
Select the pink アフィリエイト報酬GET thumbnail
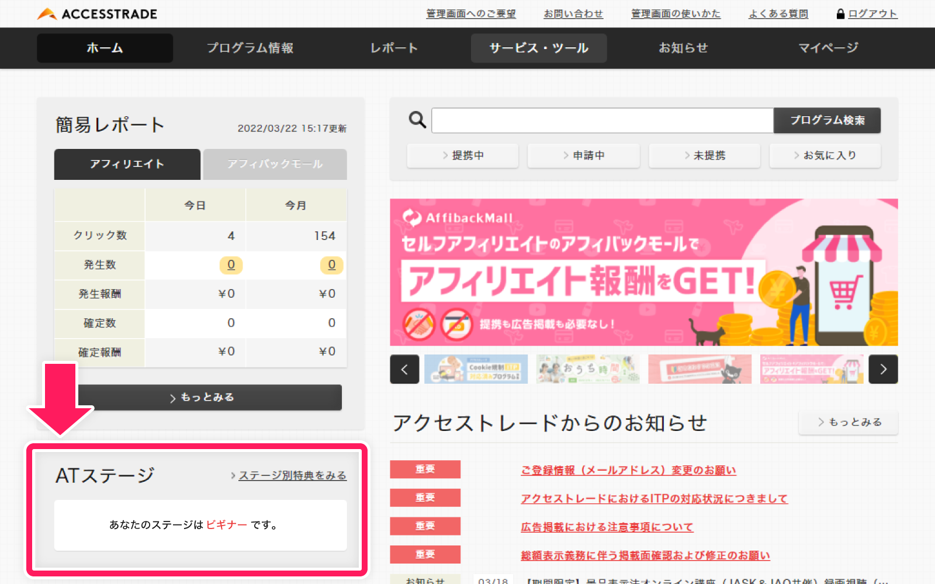click(812, 369)
